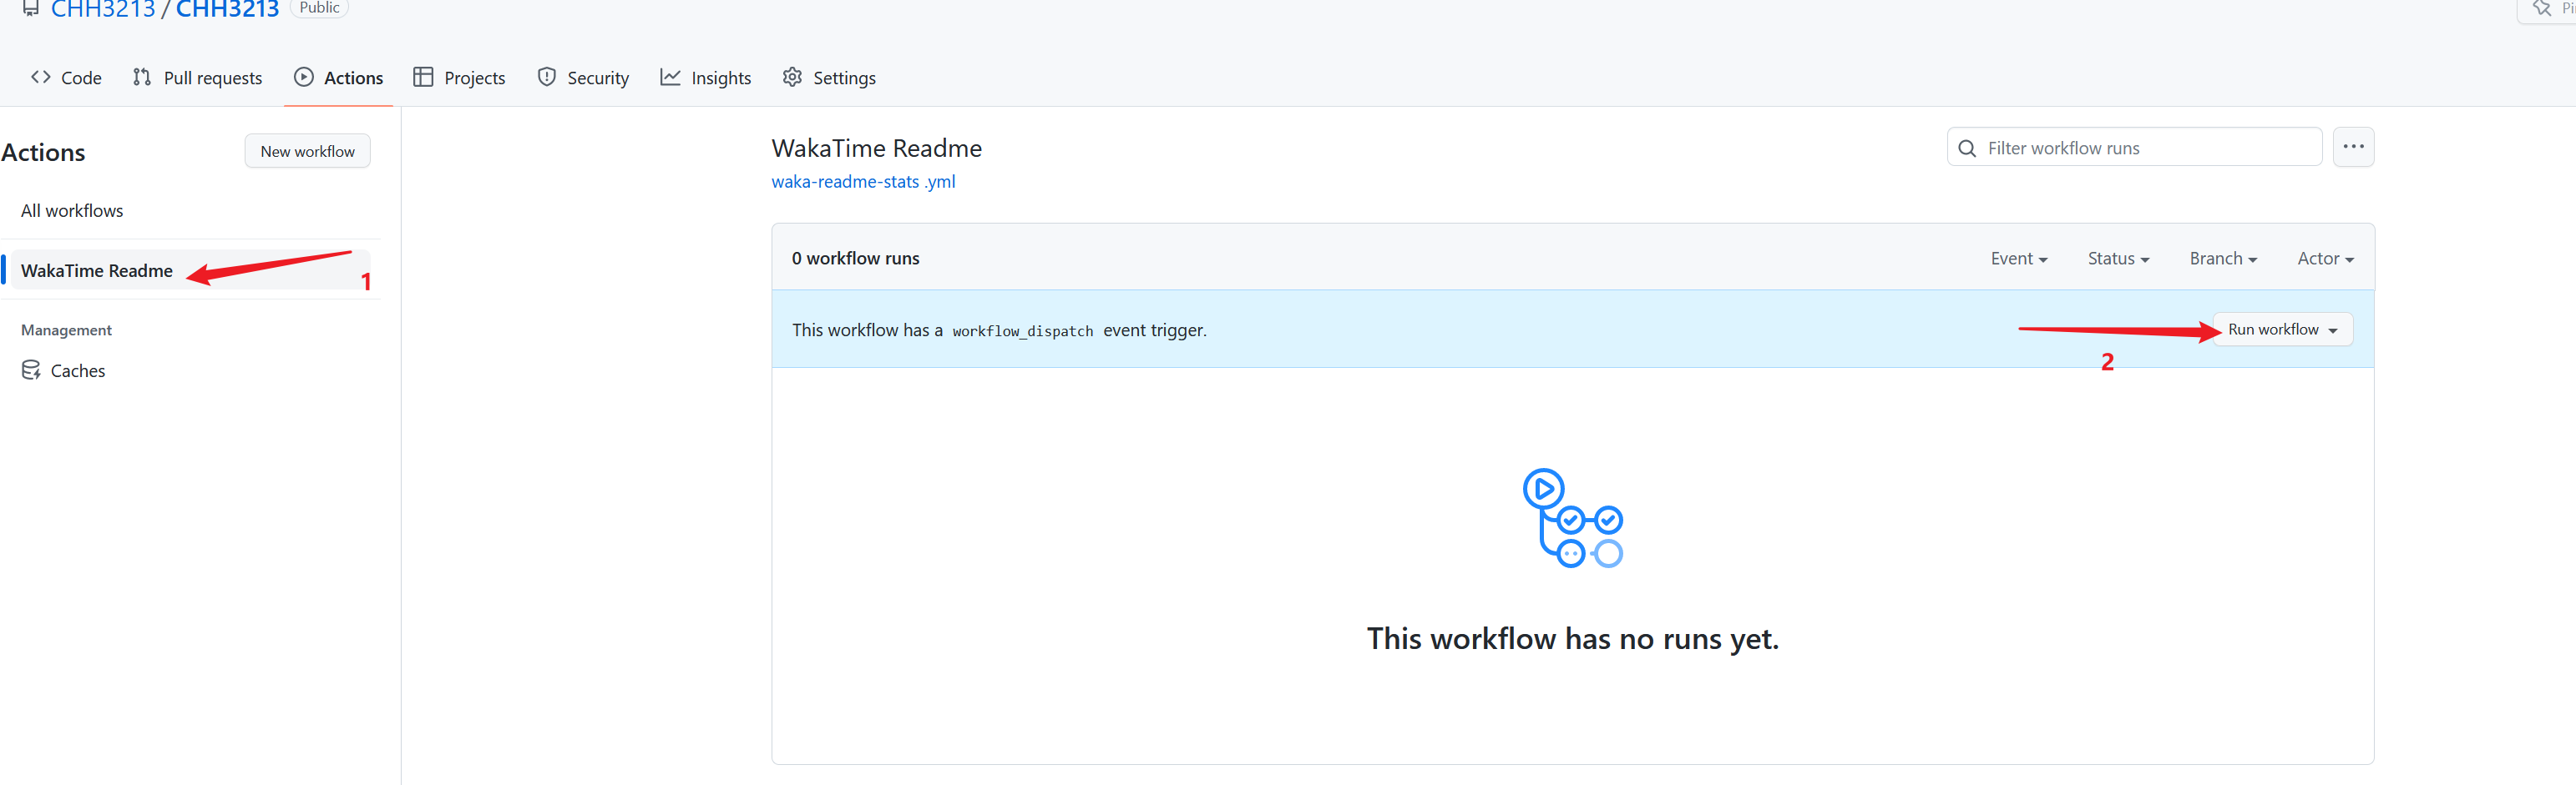Open the three-dot workflow options menu
The height and width of the screenshot is (785, 2576).
pyautogui.click(x=2353, y=147)
